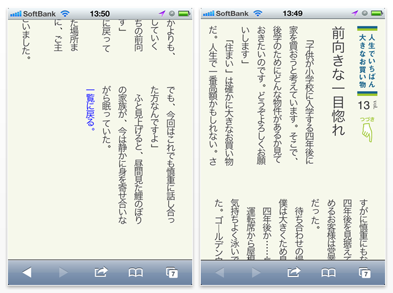The image size is (393, 293).
Task: Tap the Wi-Fi icon in the 13:49 status bar
Action: [259, 13]
